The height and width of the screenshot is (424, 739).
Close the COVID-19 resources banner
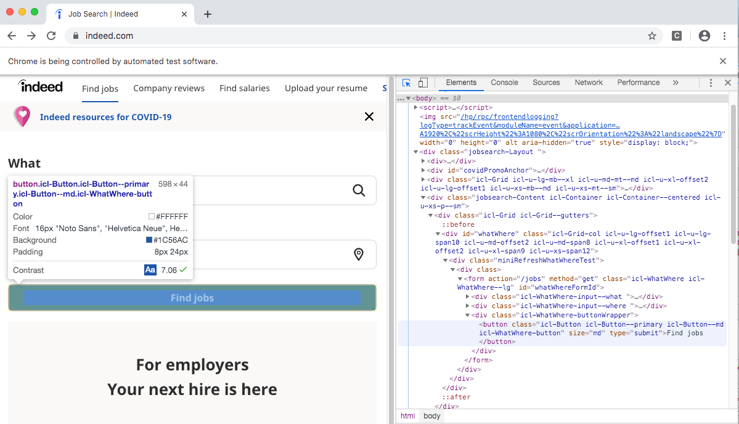[369, 116]
